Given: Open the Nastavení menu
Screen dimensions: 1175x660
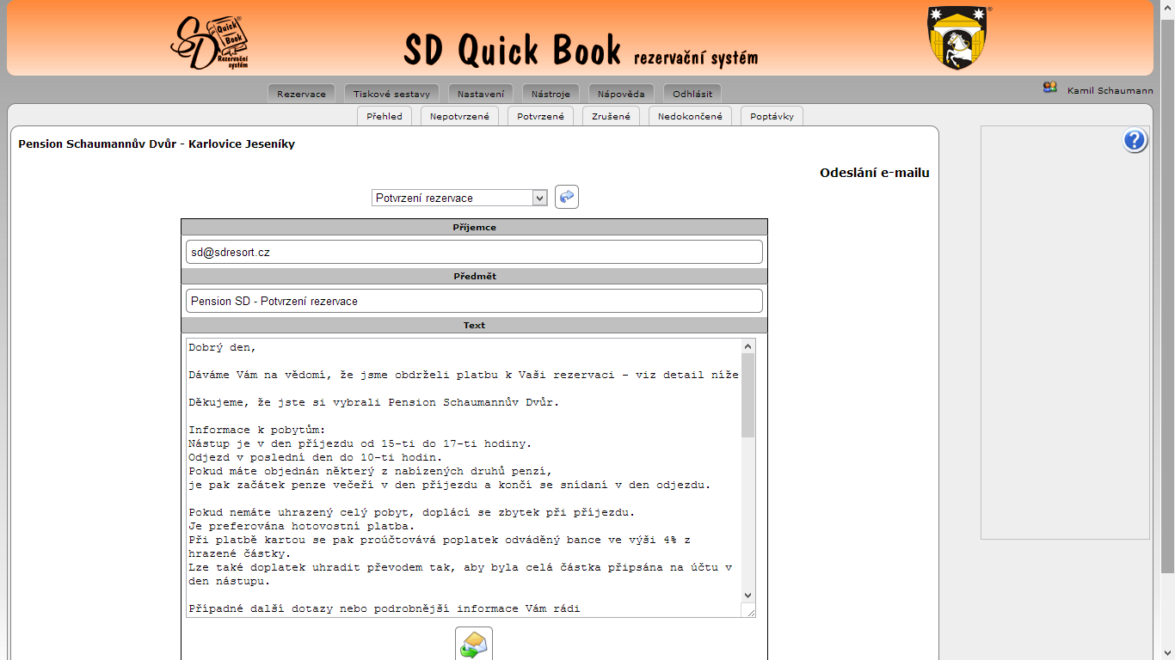Looking at the screenshot, I should click(x=481, y=94).
